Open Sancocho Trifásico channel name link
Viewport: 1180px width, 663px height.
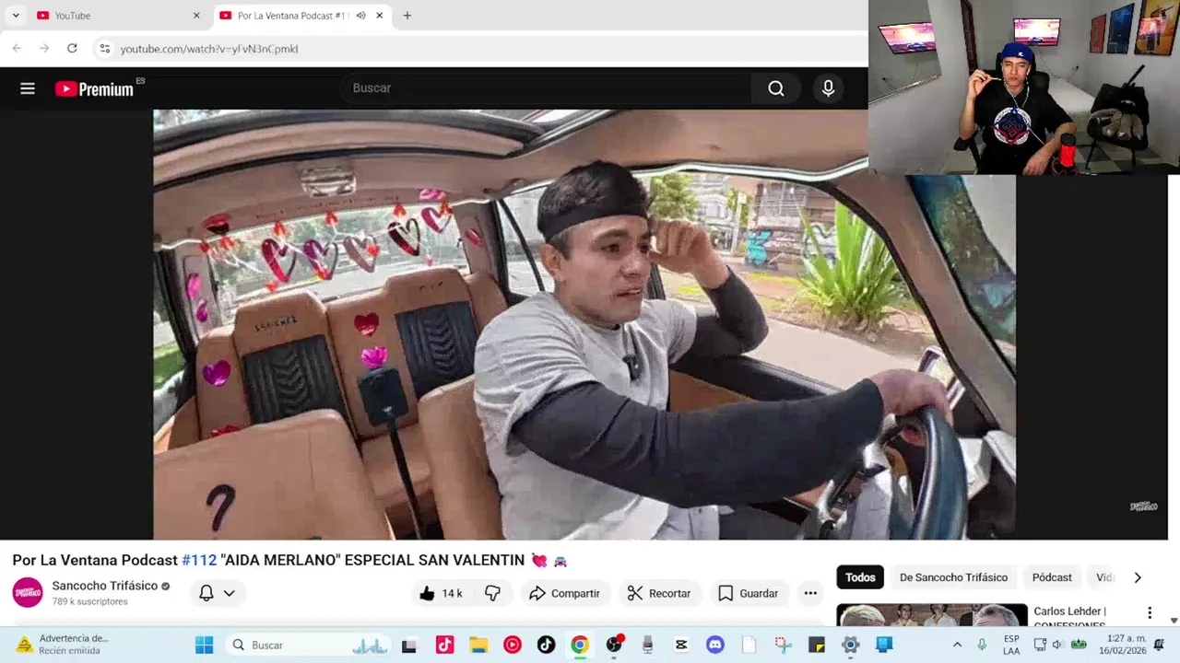tap(104, 586)
